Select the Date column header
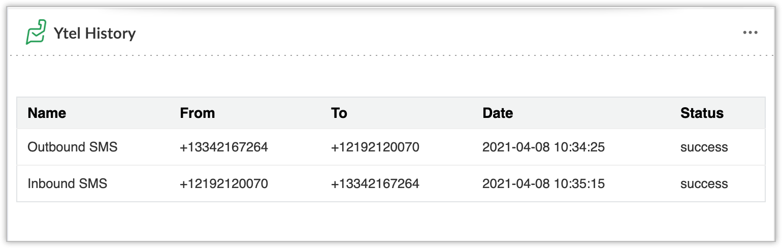 pyautogui.click(x=498, y=113)
